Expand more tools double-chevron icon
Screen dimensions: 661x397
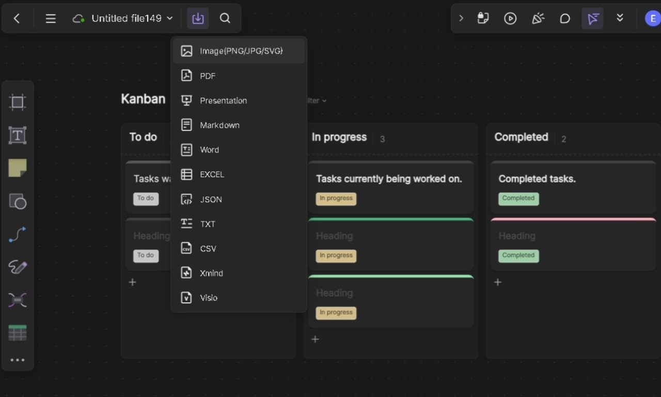click(620, 19)
